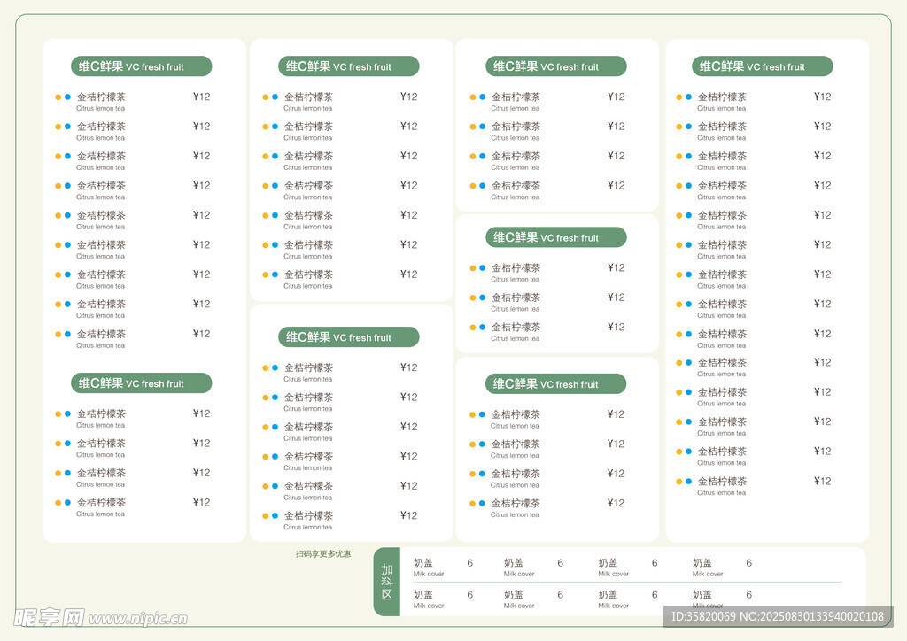907x641 pixels.
Task: Click the last 金桔柠檬茶 name in the third column's bottom panel
Action: pyautogui.click(x=516, y=503)
